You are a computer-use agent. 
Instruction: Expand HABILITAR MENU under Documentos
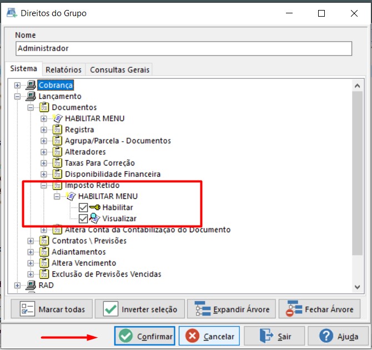44,118
